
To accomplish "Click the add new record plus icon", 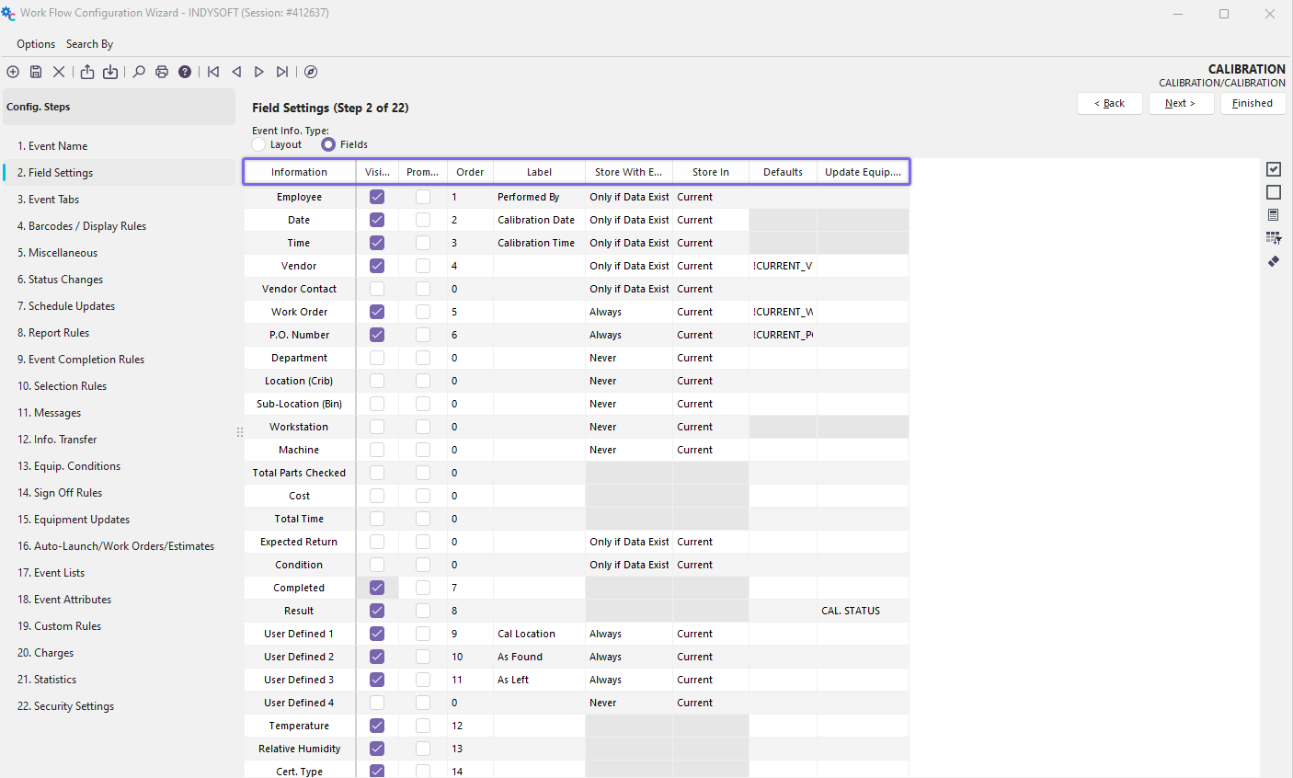I will (x=13, y=72).
